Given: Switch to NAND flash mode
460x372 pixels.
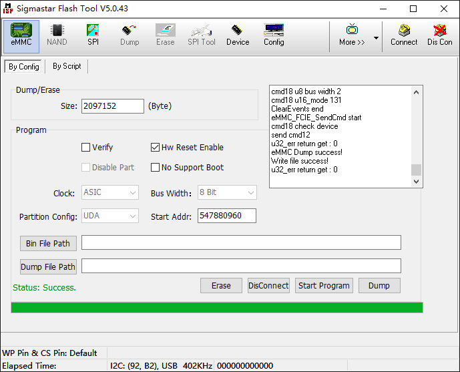Looking at the screenshot, I should (x=57, y=35).
